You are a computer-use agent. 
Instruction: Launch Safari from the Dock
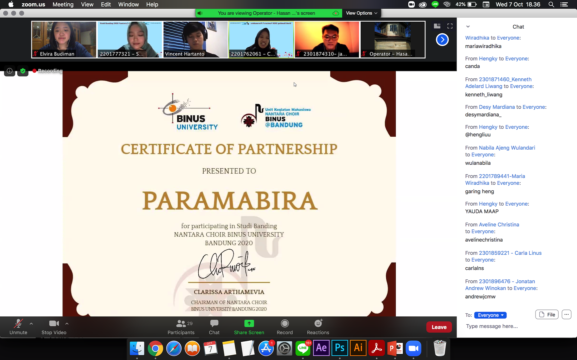[x=174, y=348]
